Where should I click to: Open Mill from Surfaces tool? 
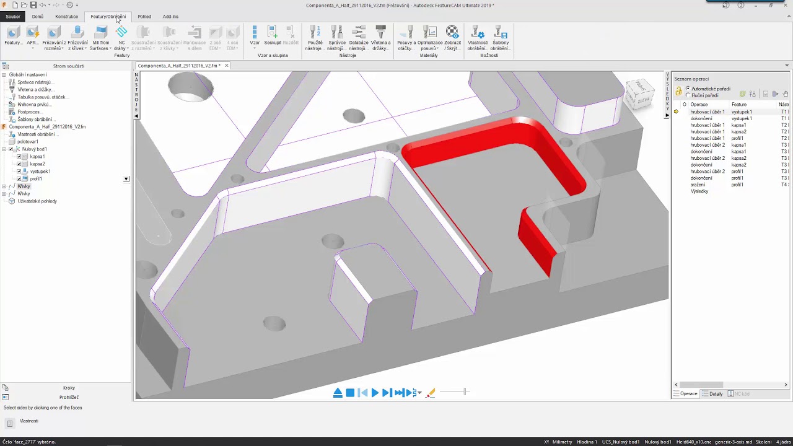(100, 37)
